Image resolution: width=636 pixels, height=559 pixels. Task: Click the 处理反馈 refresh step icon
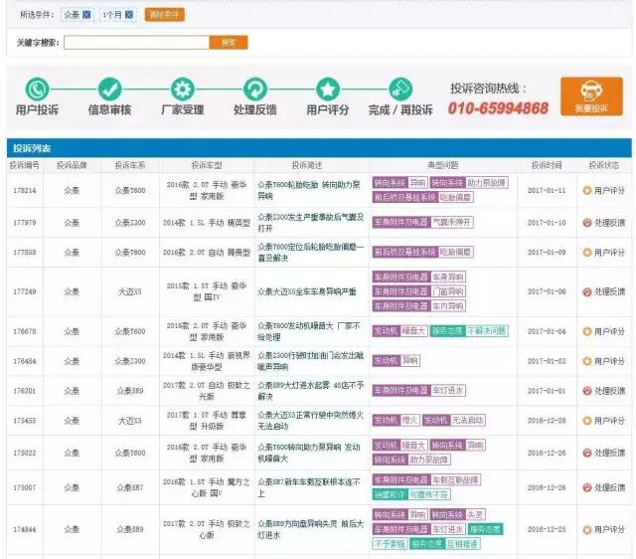pyautogui.click(x=254, y=89)
